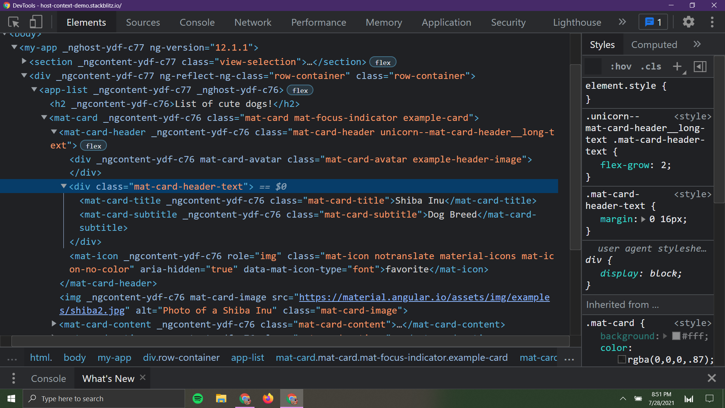Open the Spotify icon in taskbar
The width and height of the screenshot is (725, 408).
click(198, 399)
